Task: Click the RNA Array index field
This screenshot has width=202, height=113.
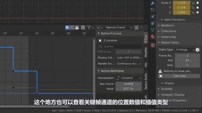Action: point(129,52)
